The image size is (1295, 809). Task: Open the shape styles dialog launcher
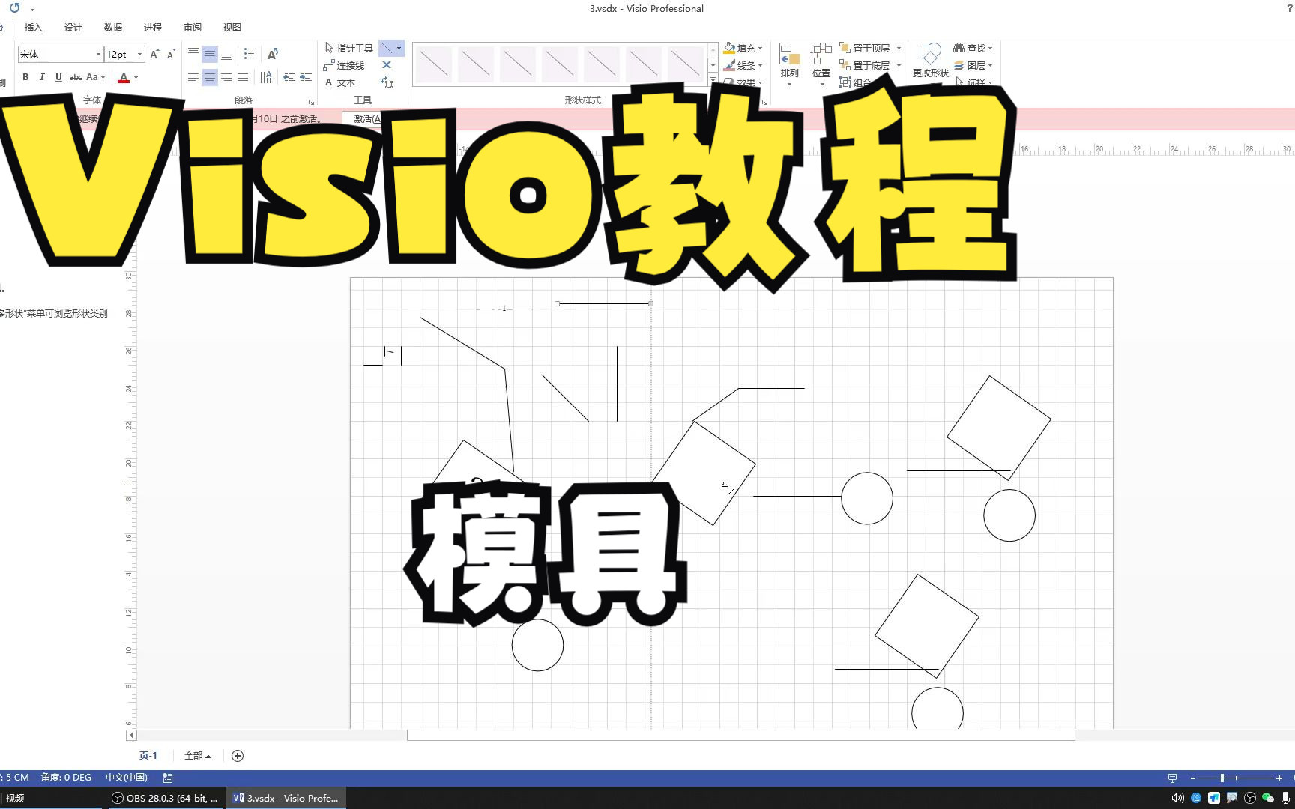764,101
